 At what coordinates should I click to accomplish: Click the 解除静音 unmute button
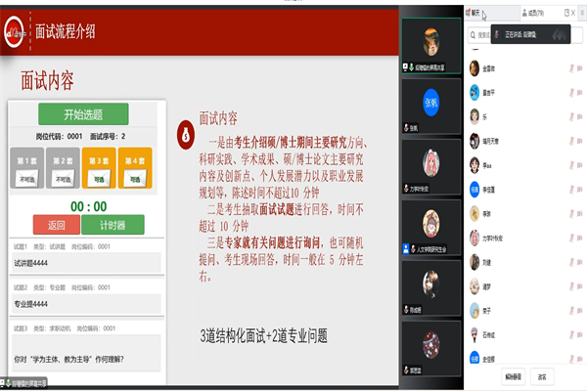tap(515, 376)
